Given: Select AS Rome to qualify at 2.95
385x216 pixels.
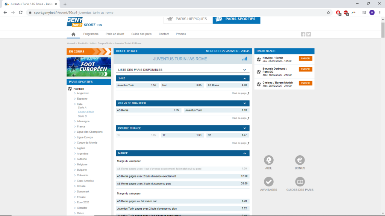Looking at the screenshot, I should click(x=149, y=110).
